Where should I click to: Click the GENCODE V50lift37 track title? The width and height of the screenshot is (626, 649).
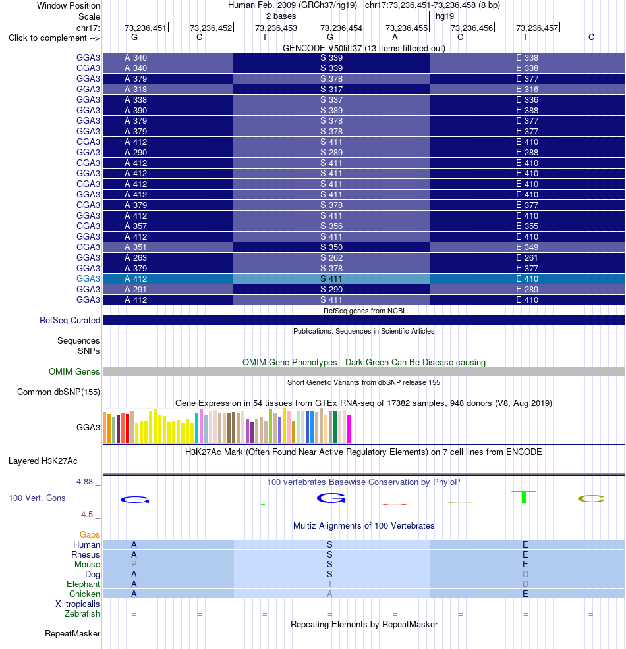tap(364, 49)
